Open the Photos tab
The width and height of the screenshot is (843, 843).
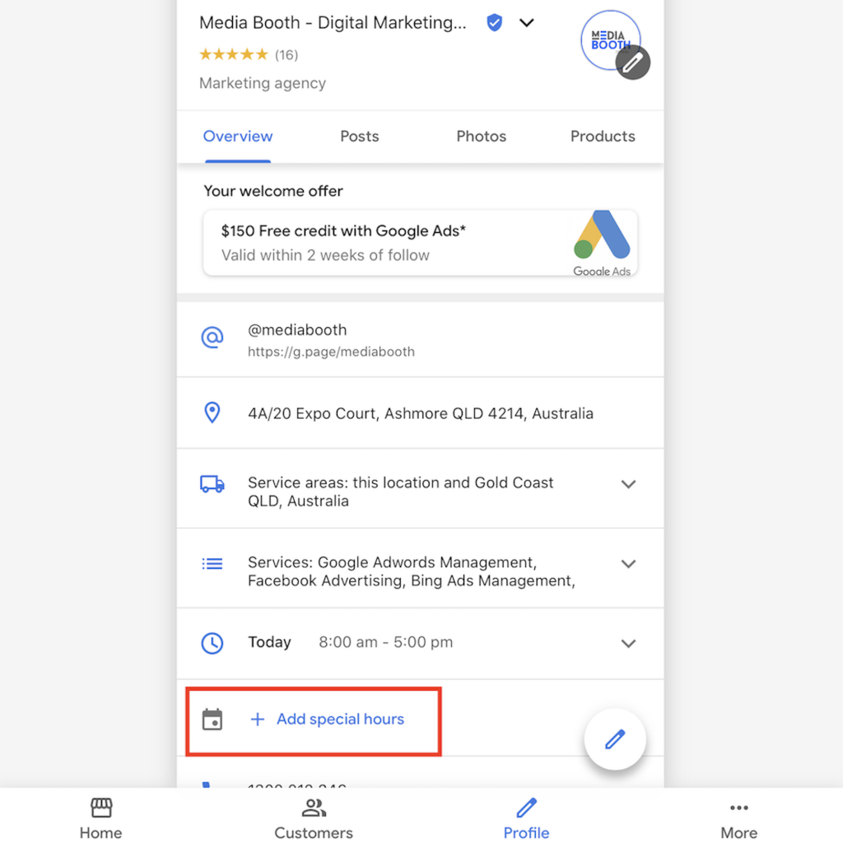[481, 137]
